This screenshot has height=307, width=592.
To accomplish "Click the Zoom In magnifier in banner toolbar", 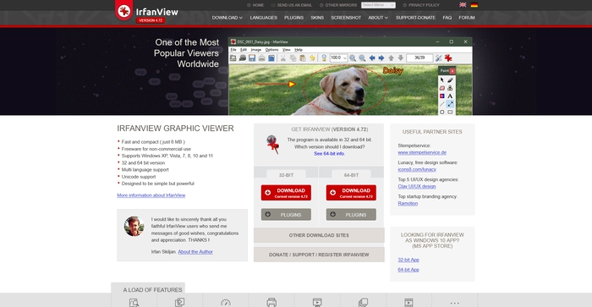I will [353, 58].
